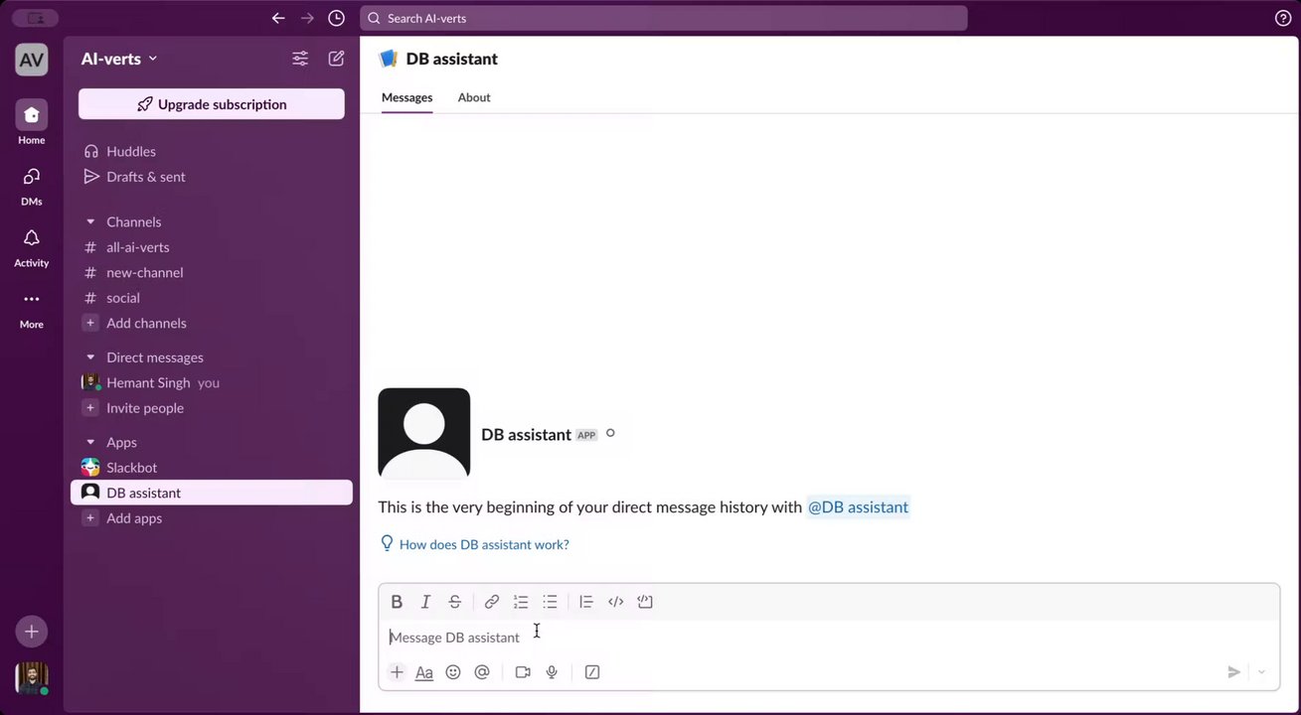Click Add channels
Viewport: 1301px width, 715px height.
(x=212, y=323)
